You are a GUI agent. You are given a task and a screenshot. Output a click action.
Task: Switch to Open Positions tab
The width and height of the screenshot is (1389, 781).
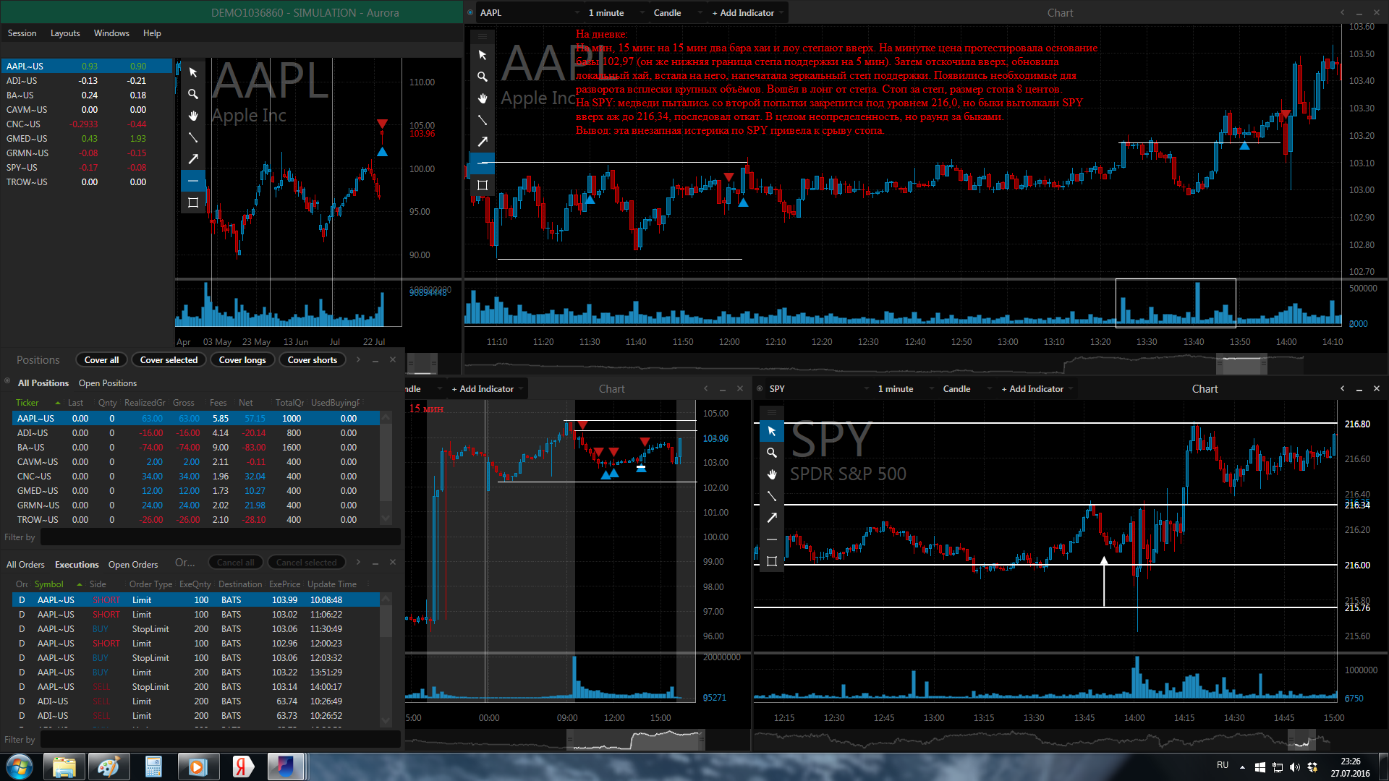(x=107, y=383)
